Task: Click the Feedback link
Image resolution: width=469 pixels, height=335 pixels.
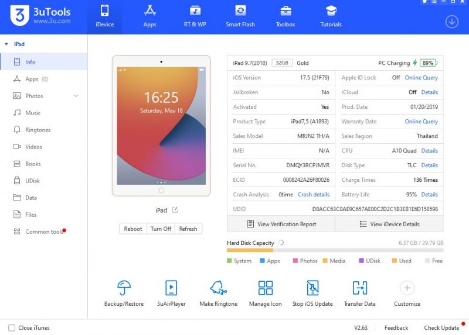Action: [x=396, y=328]
